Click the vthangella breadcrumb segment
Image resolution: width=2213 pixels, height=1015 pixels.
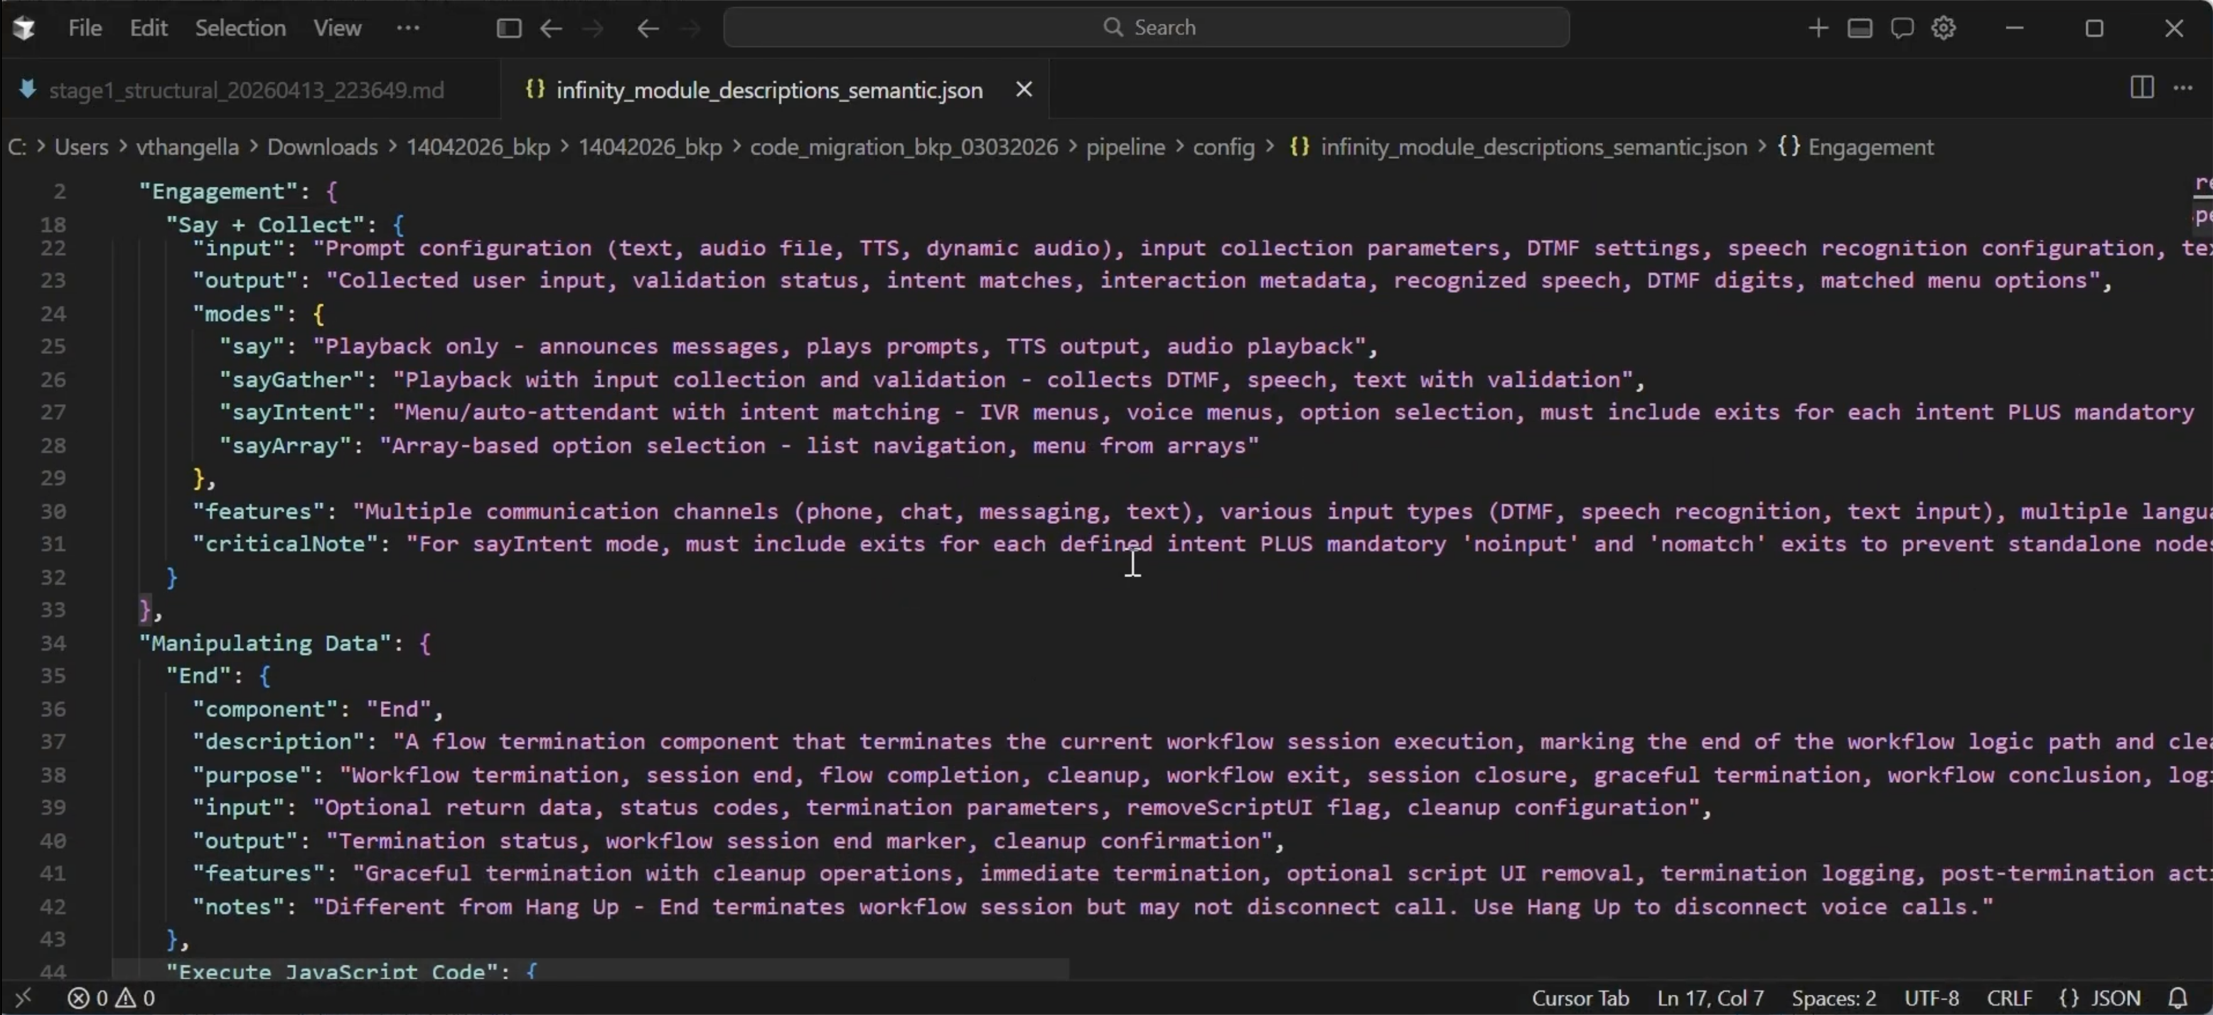(x=187, y=147)
